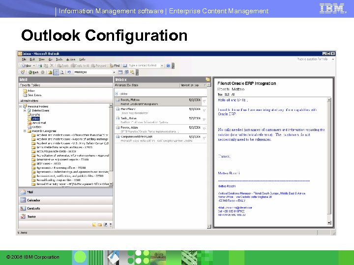The image size is (354, 265).
Task: Click the blue Help icon in toolbar
Action: click(x=168, y=66)
